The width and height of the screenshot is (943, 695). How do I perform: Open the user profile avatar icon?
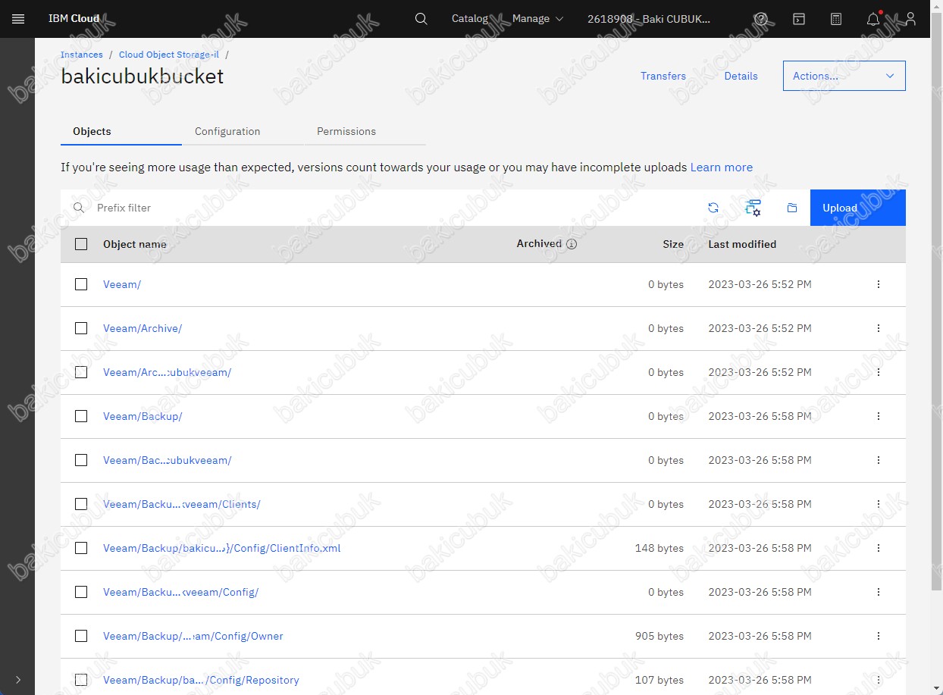pos(911,19)
